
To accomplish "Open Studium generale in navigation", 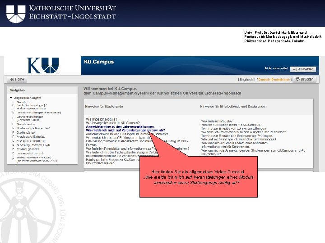I will pos(28,149).
